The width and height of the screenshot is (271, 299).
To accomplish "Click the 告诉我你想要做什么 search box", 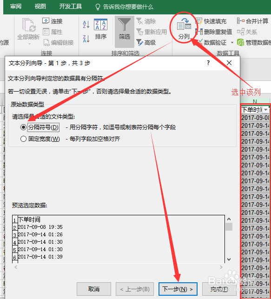I will (124, 7).
